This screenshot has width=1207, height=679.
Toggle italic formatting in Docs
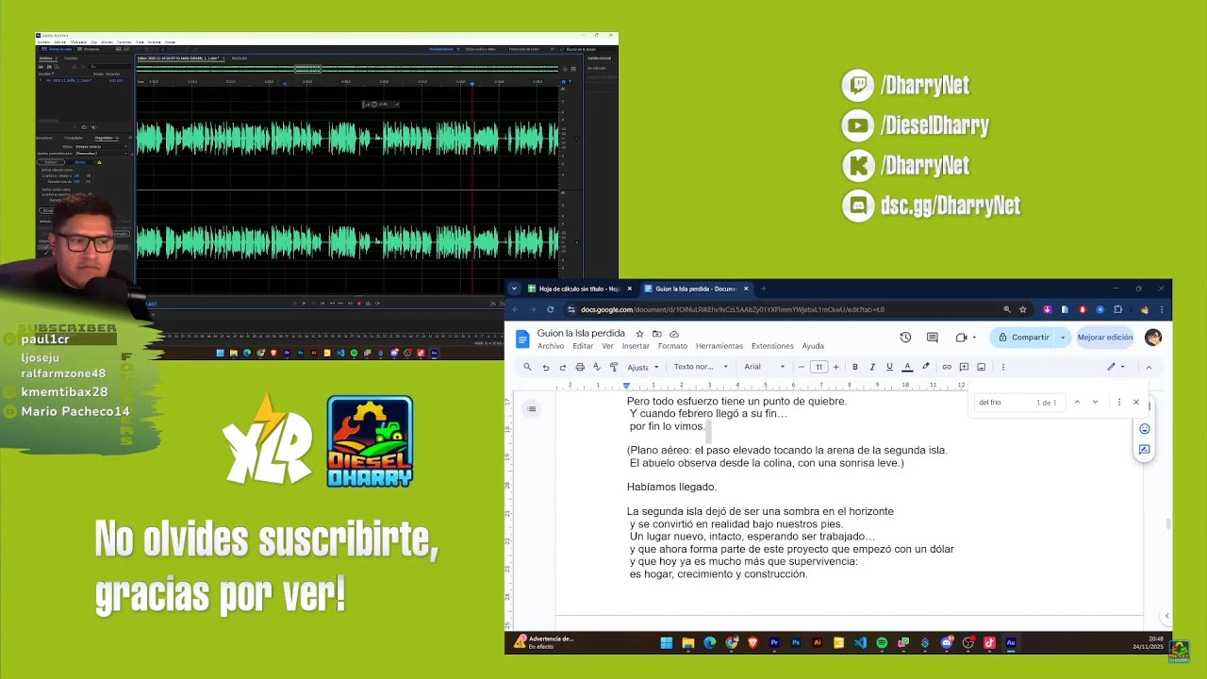tap(872, 367)
